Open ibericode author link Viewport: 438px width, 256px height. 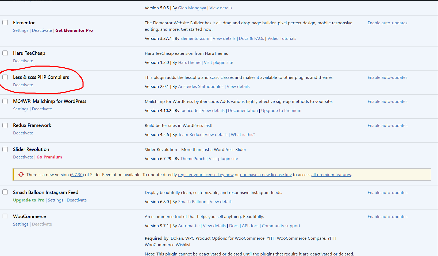coord(189,110)
